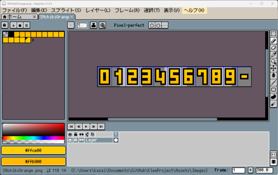Open the スプライト(S) menu
The image size is (278, 175).
click(66, 10)
